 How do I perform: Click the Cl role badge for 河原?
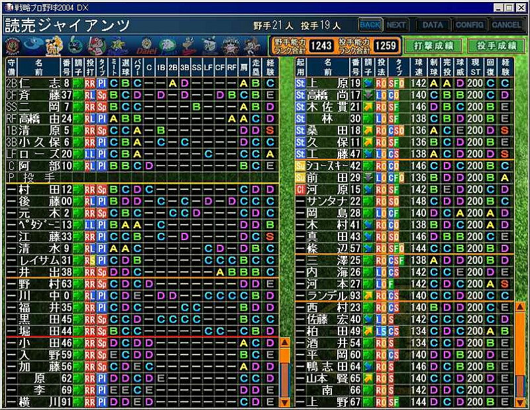pos(300,190)
